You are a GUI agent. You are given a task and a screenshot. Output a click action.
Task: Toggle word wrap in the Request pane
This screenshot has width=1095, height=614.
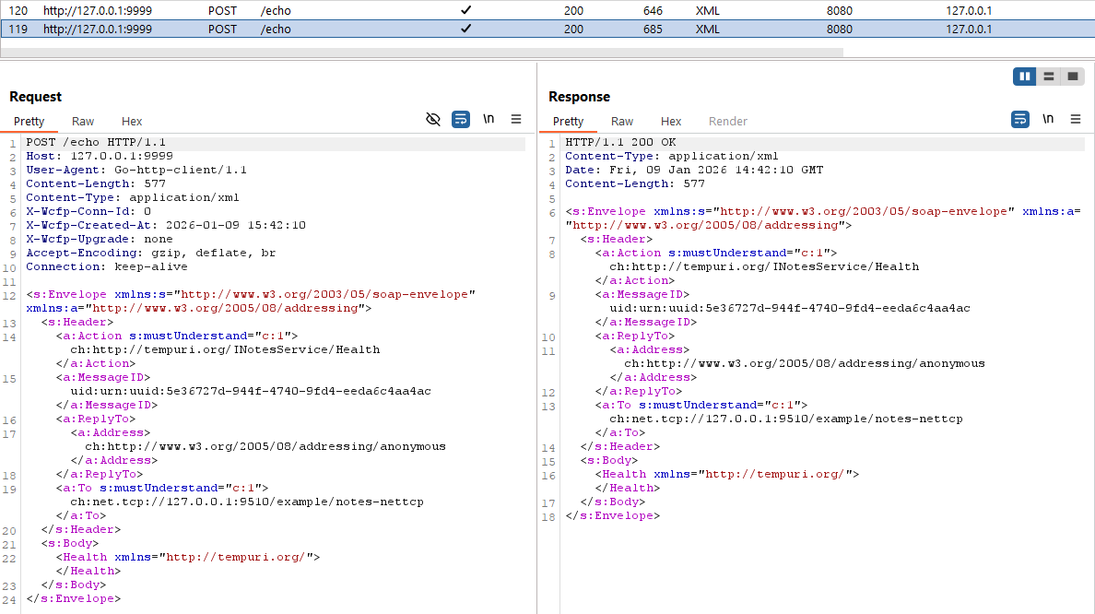[x=460, y=119]
